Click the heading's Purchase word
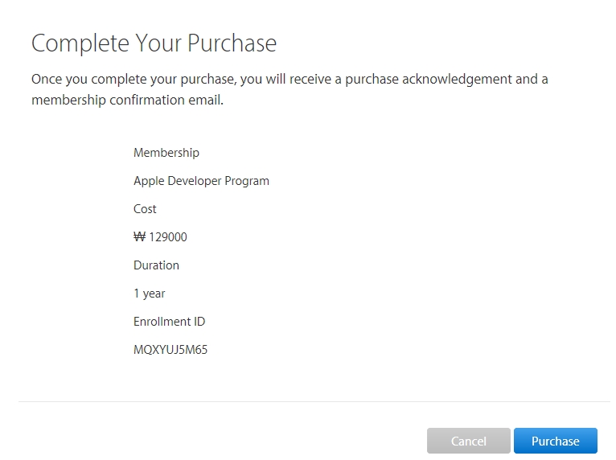This screenshot has height=460, width=616. tap(232, 43)
